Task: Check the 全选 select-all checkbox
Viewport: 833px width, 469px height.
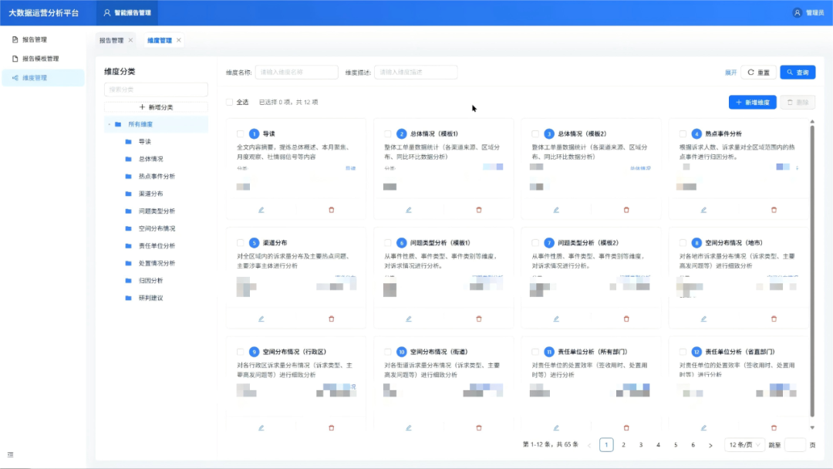Action: pos(228,101)
